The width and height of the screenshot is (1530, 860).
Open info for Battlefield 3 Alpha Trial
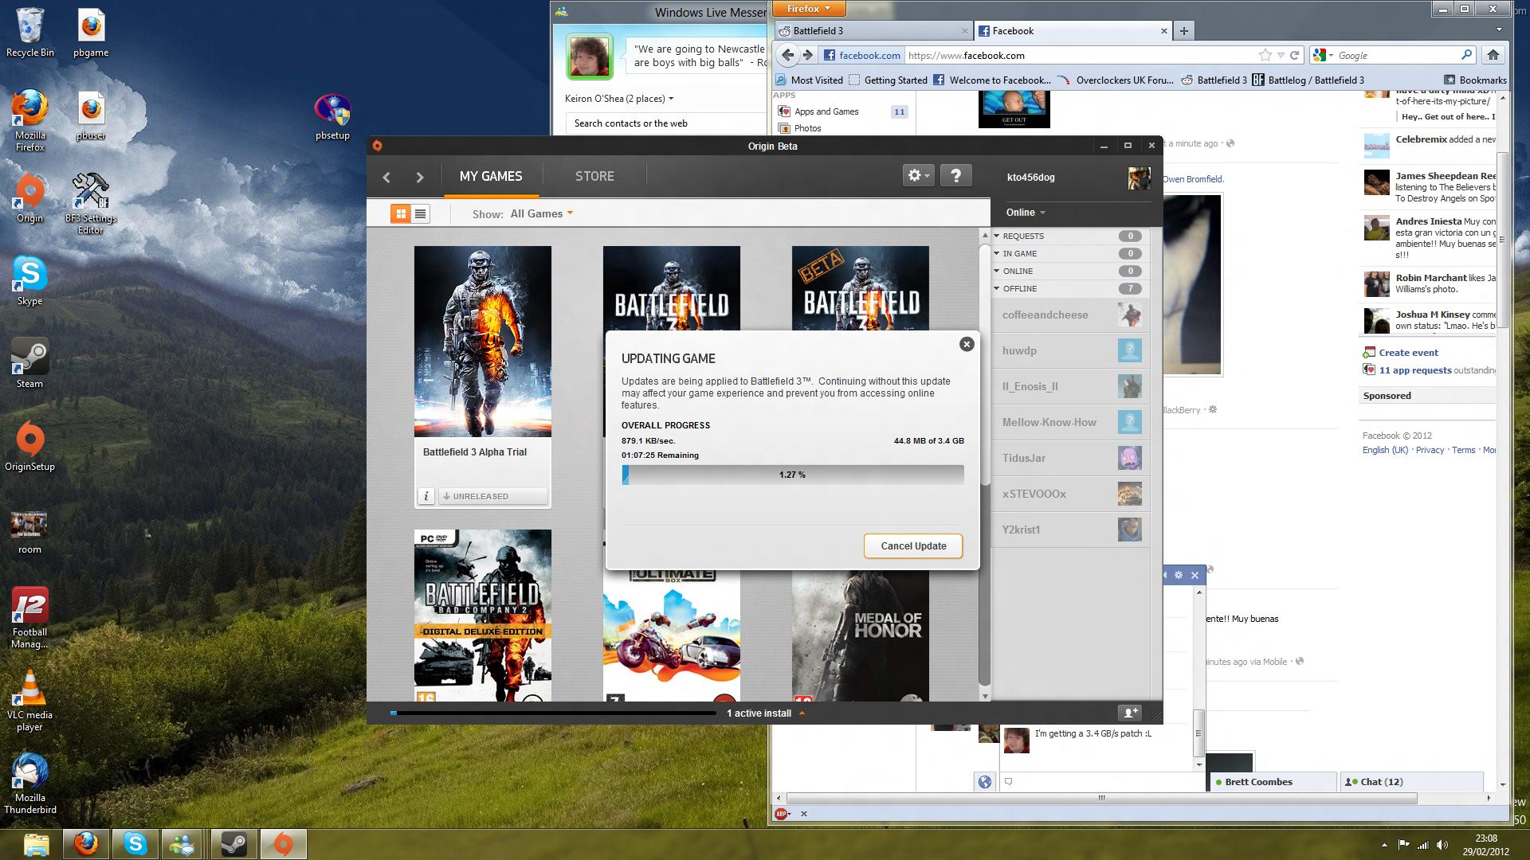(x=426, y=496)
